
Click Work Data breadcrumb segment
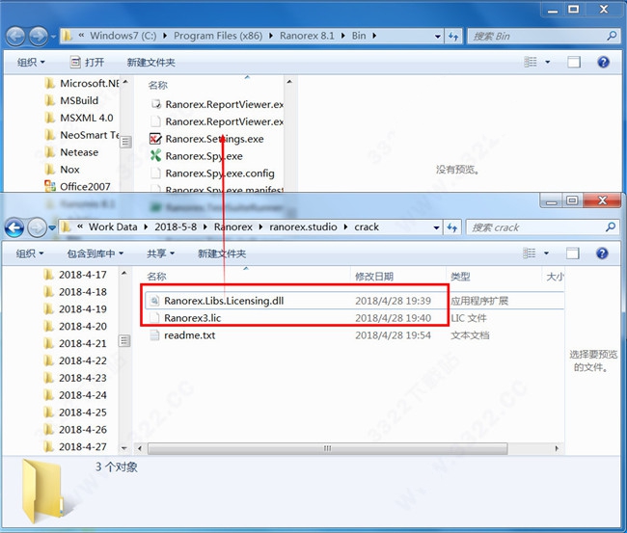113,227
